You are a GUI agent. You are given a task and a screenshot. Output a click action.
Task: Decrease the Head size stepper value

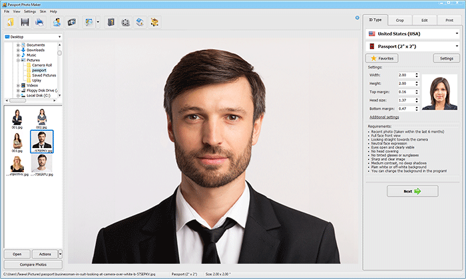[x=417, y=101]
